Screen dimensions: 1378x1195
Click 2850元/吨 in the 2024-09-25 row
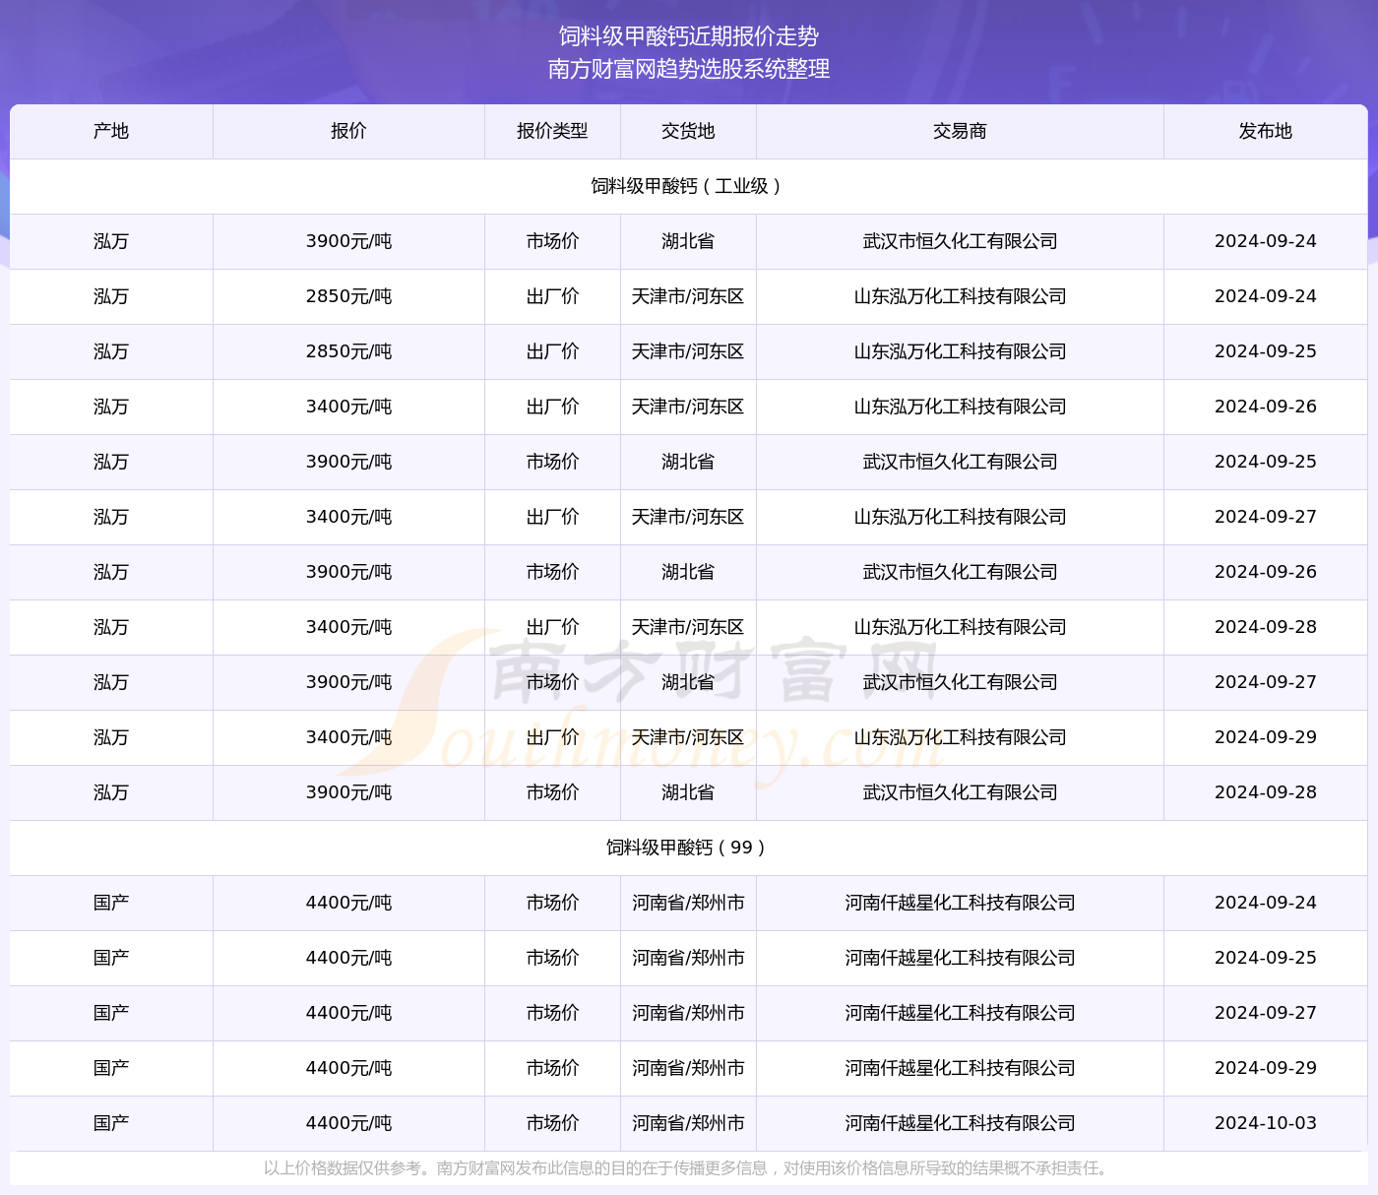pos(348,351)
